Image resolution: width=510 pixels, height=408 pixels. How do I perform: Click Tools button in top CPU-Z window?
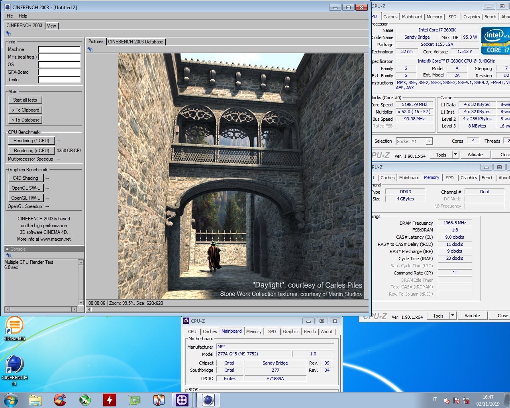tap(441, 155)
